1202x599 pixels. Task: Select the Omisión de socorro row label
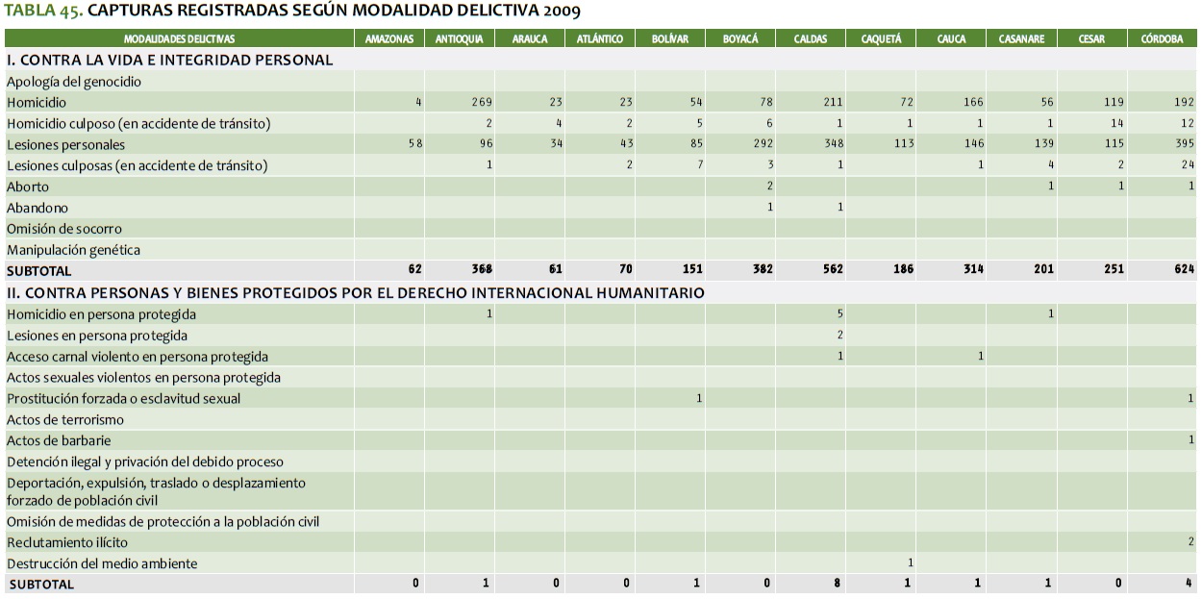[64, 229]
